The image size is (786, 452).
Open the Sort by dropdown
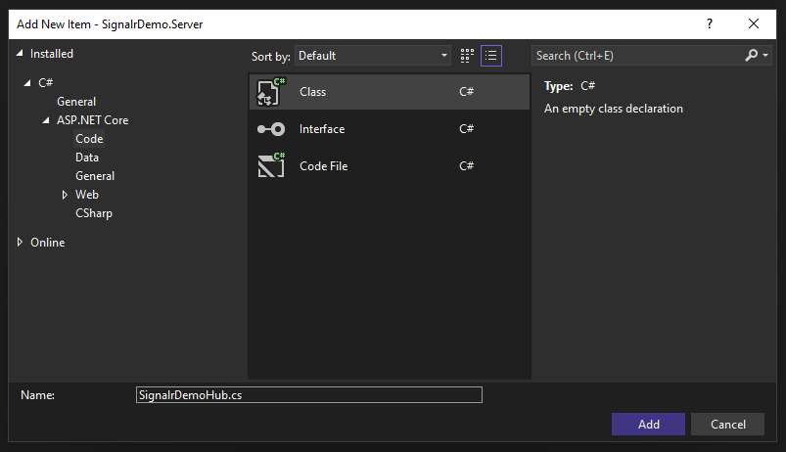pyautogui.click(x=373, y=56)
